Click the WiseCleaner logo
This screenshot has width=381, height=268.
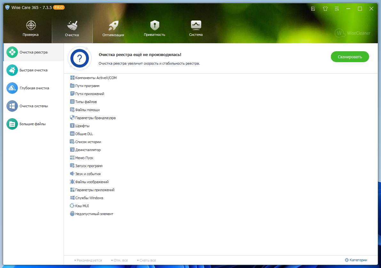(353, 33)
